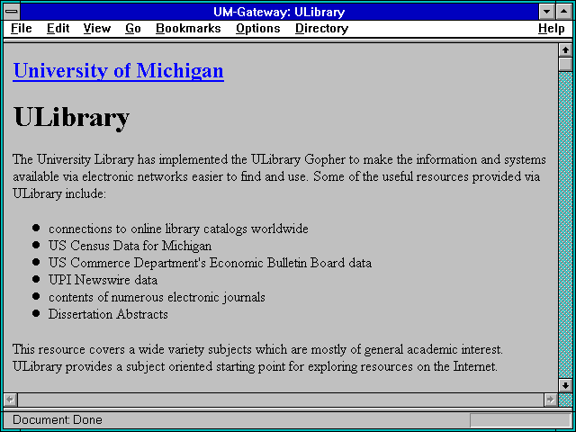576x432 pixels.
Task: Click the minimize window arrow button
Action: click(x=547, y=12)
